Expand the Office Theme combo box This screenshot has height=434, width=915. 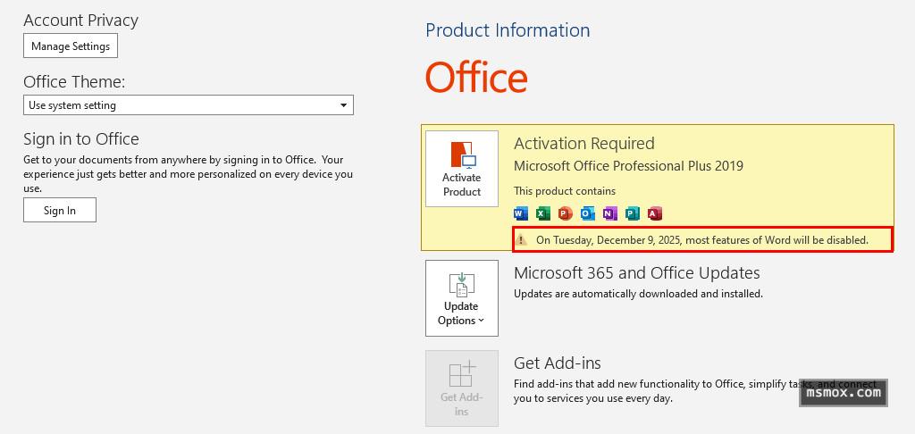point(188,105)
